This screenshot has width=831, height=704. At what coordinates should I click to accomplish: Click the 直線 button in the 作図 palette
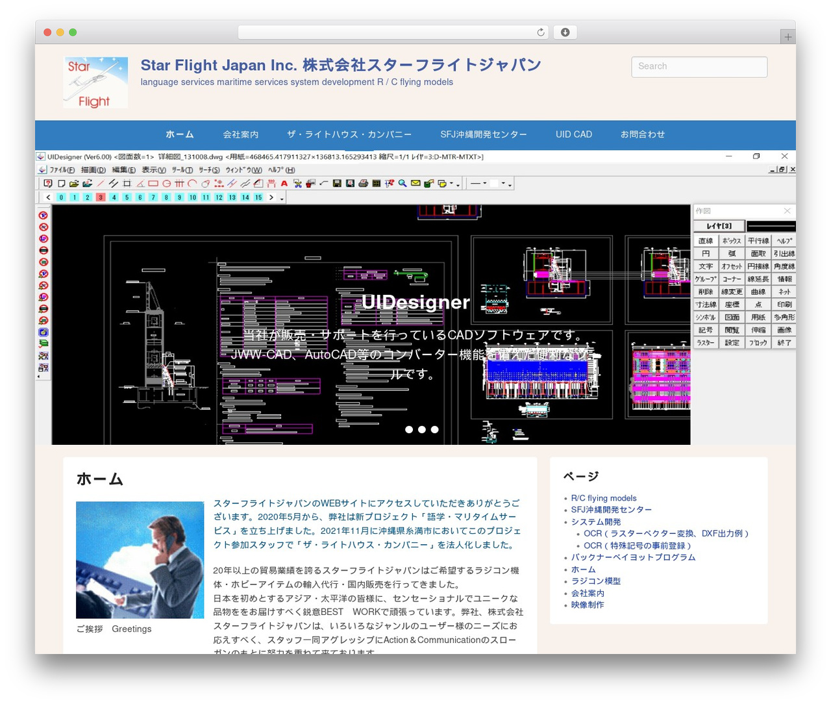pyautogui.click(x=706, y=241)
